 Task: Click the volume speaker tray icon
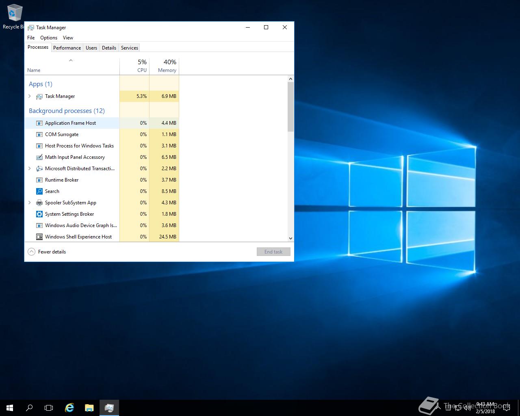click(x=467, y=408)
